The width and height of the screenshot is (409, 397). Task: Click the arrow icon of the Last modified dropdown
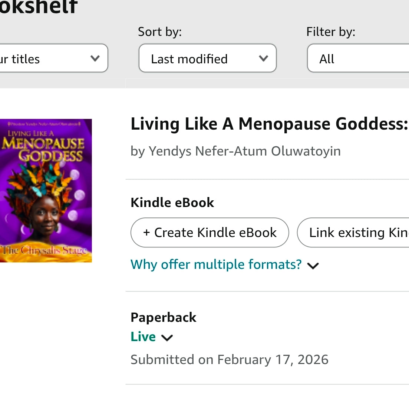coord(263,59)
